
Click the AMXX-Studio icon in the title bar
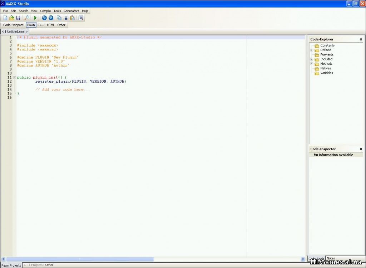pyautogui.click(x=3, y=4)
